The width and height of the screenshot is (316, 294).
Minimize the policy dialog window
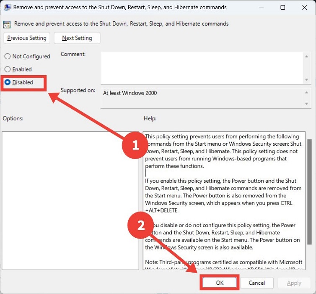pos(262,8)
